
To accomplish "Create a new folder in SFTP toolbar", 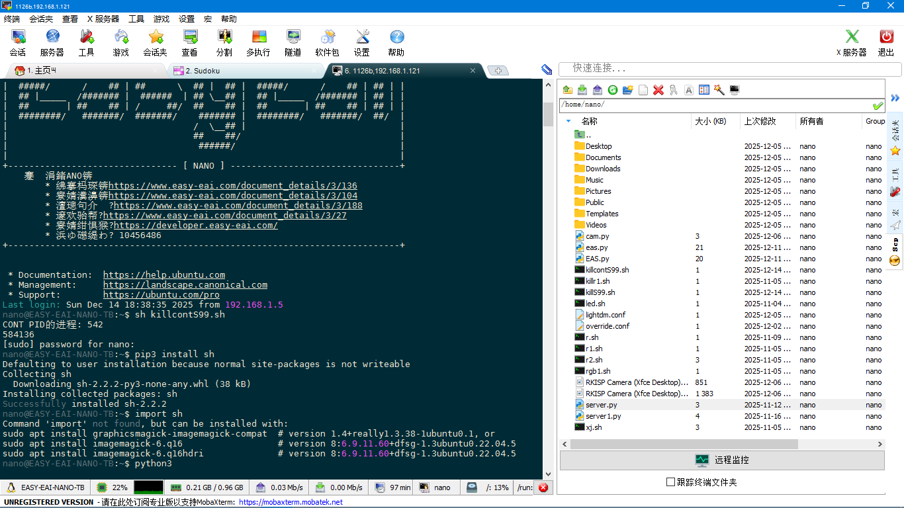I will pos(628,90).
